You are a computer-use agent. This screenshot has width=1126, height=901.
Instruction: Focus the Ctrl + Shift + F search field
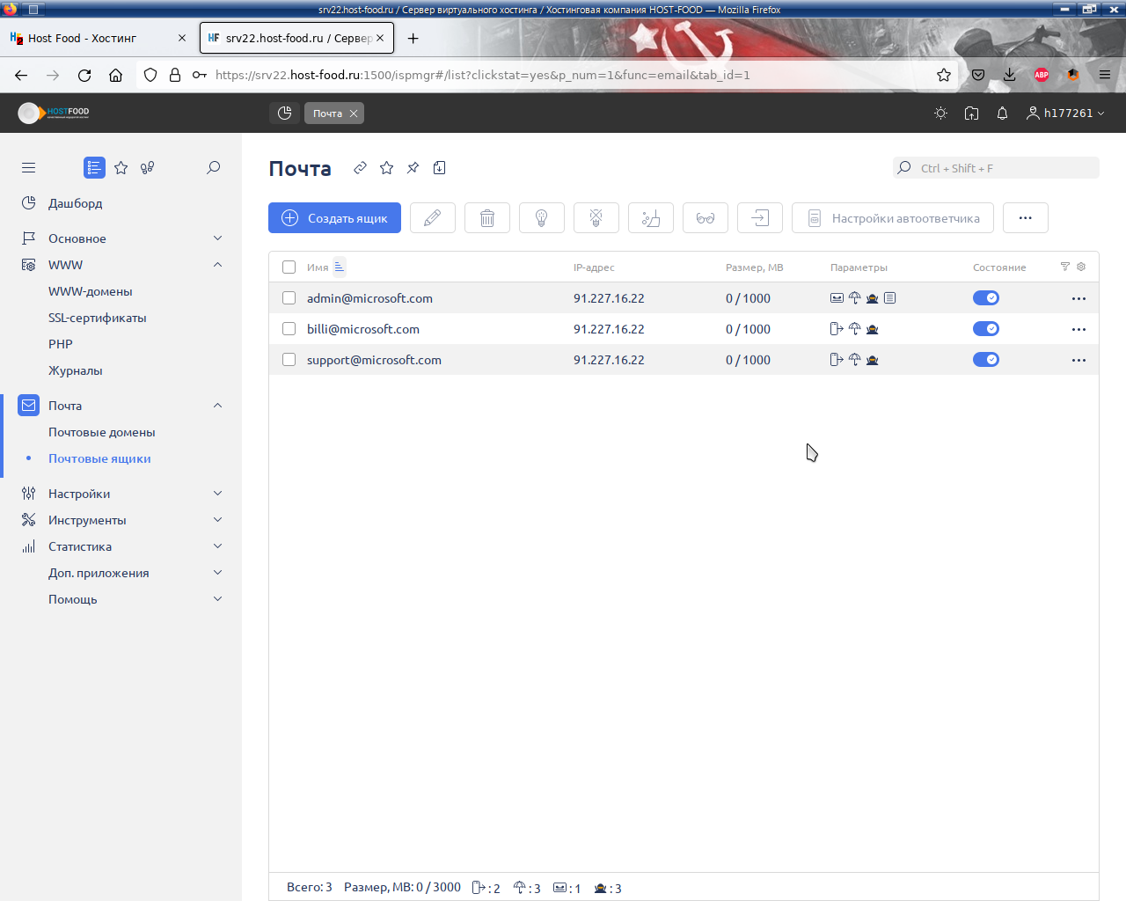[996, 168]
